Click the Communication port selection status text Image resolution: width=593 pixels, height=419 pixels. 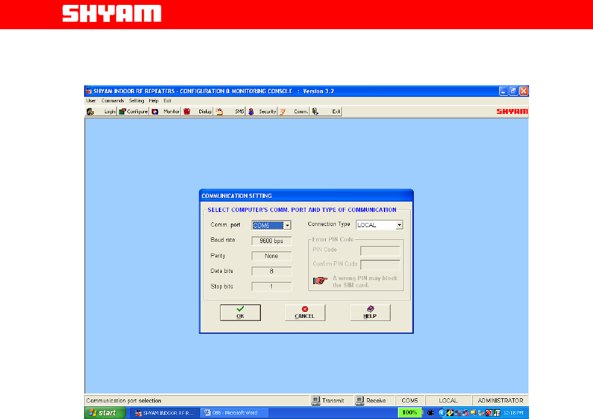click(124, 401)
